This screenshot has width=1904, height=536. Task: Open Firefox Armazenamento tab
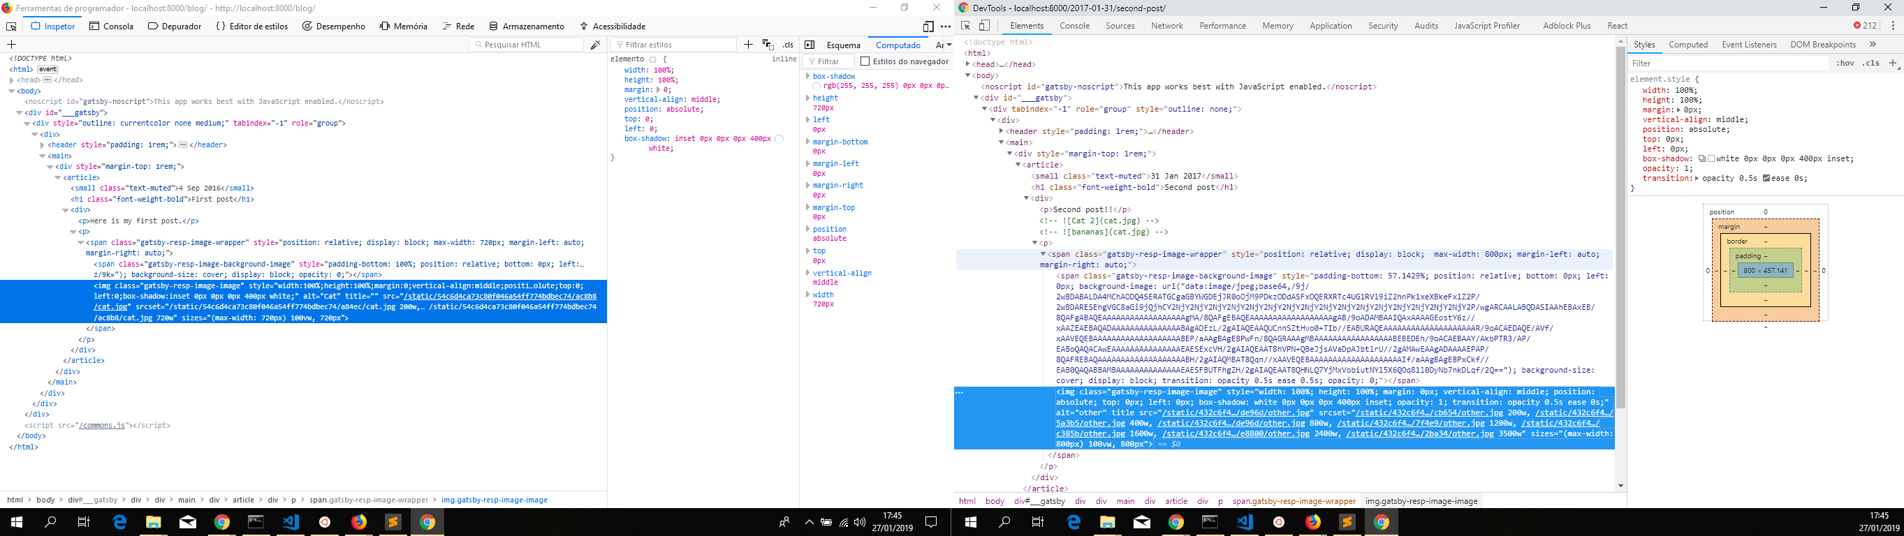click(526, 27)
